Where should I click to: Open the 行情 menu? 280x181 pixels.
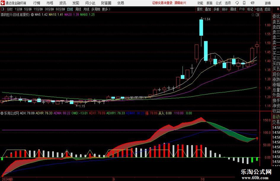click(x=37, y=3)
